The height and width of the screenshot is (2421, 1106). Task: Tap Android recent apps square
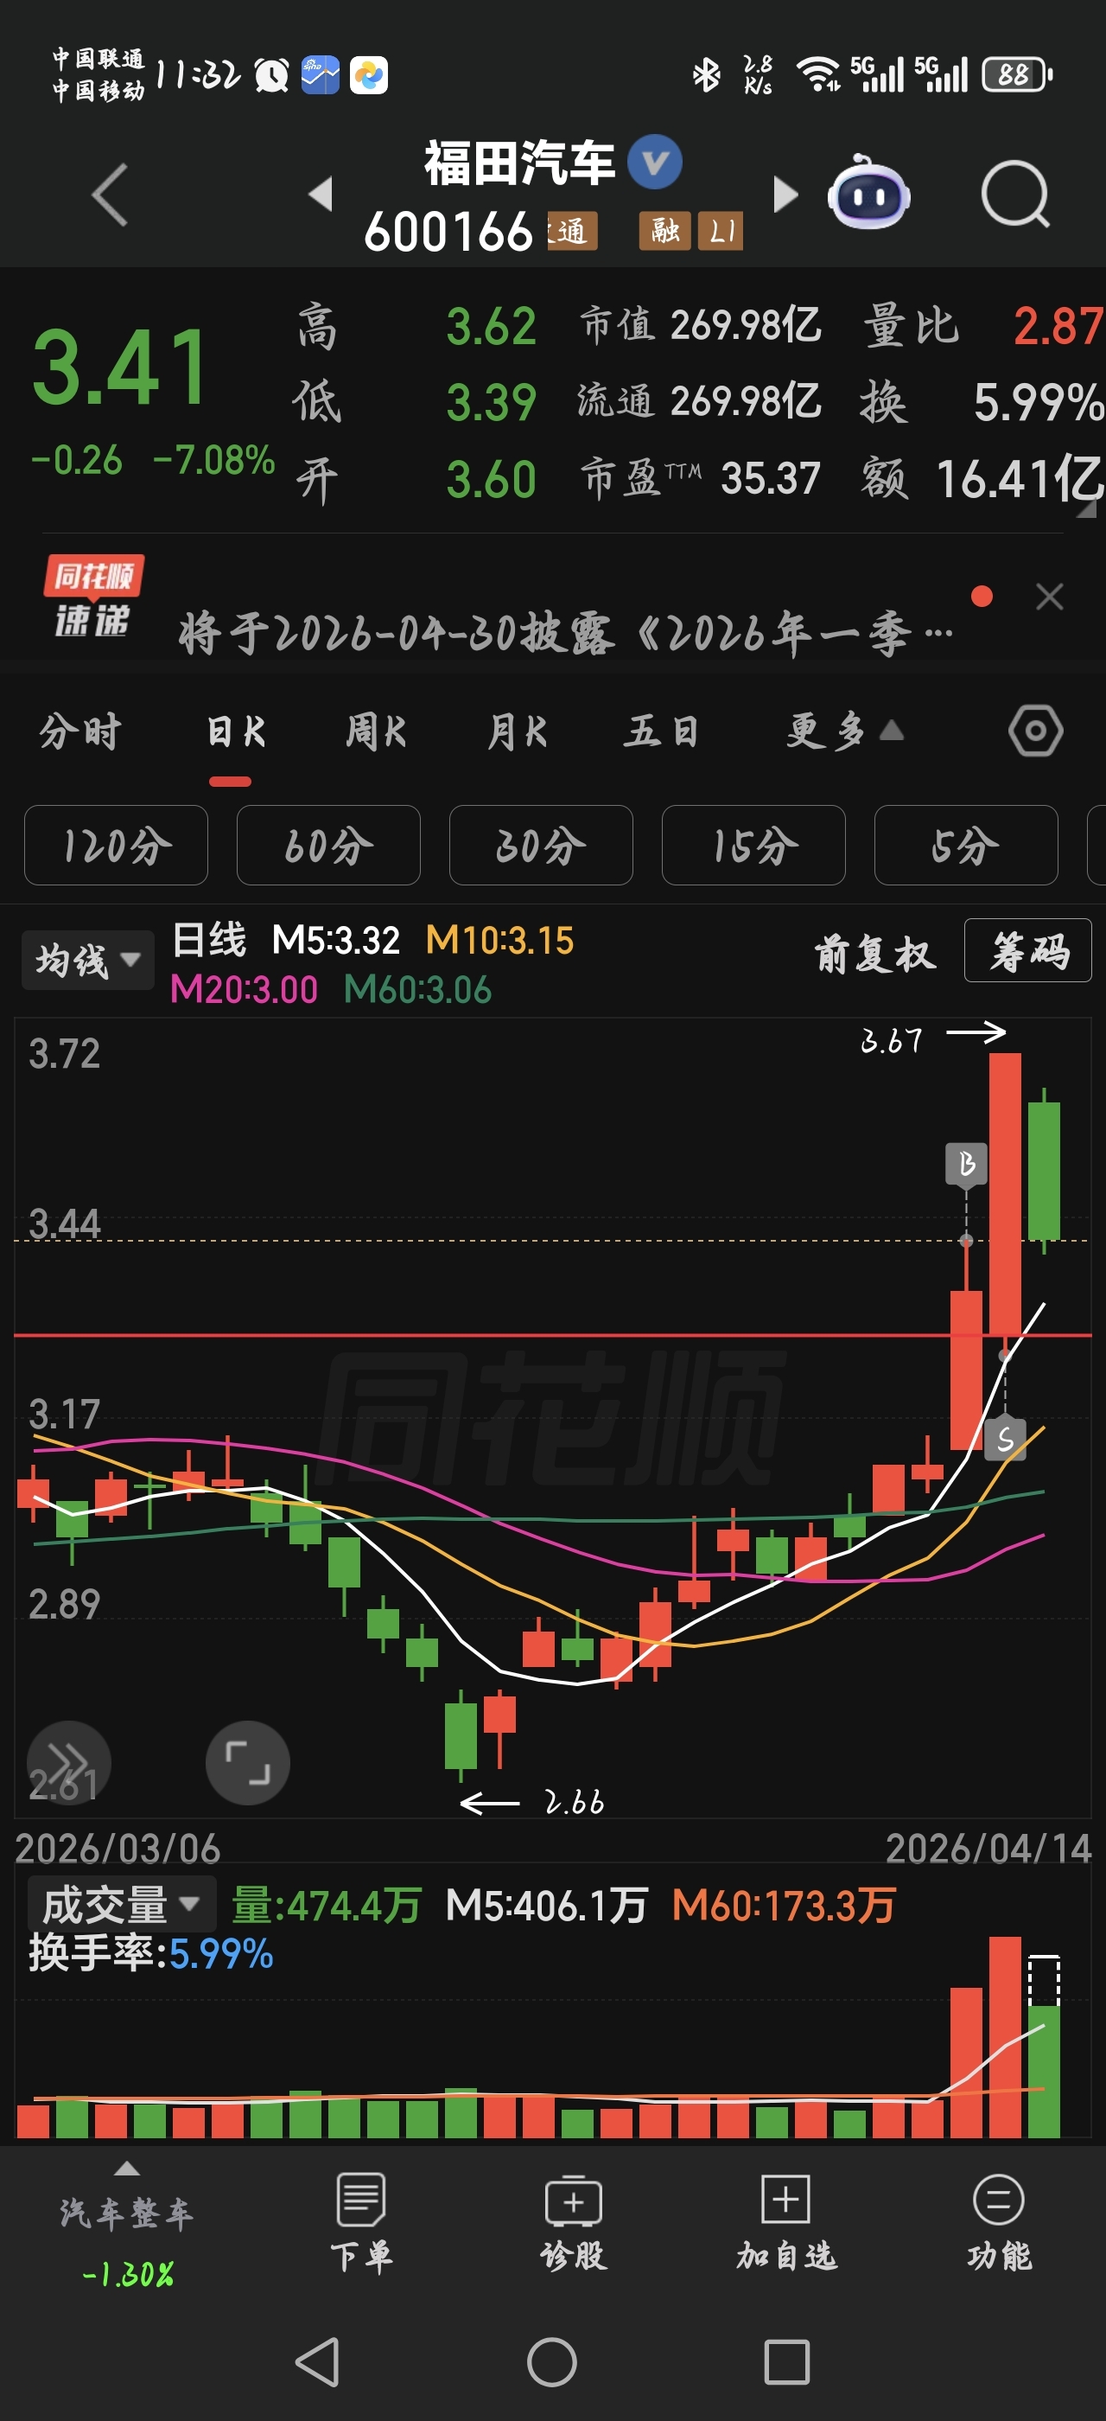[787, 2362]
